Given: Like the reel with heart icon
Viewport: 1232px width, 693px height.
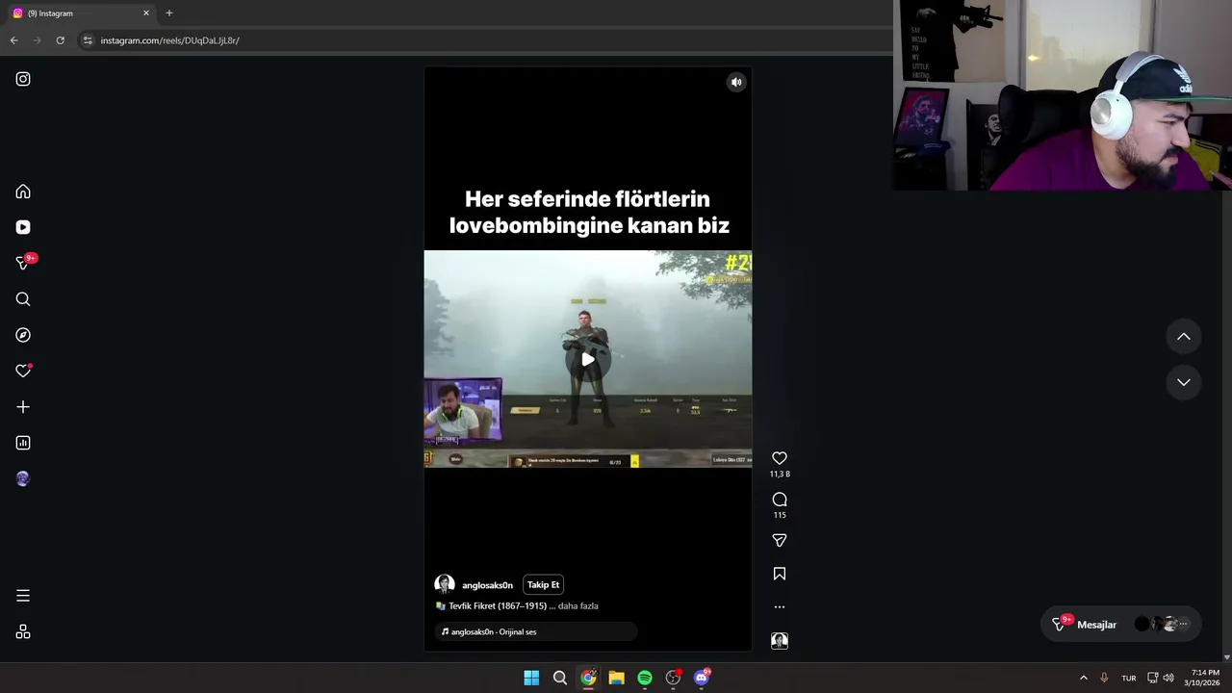Looking at the screenshot, I should [780, 458].
